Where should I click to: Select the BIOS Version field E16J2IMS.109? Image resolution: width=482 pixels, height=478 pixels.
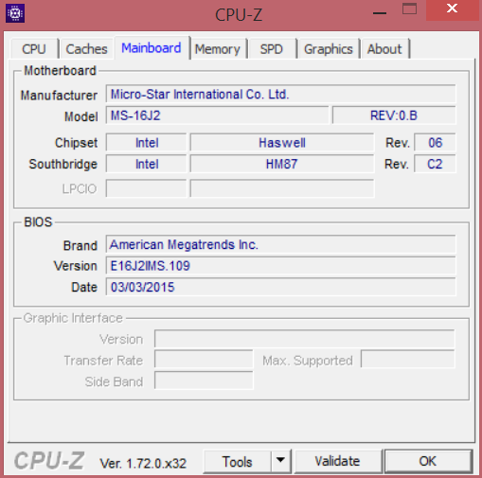tap(280, 265)
